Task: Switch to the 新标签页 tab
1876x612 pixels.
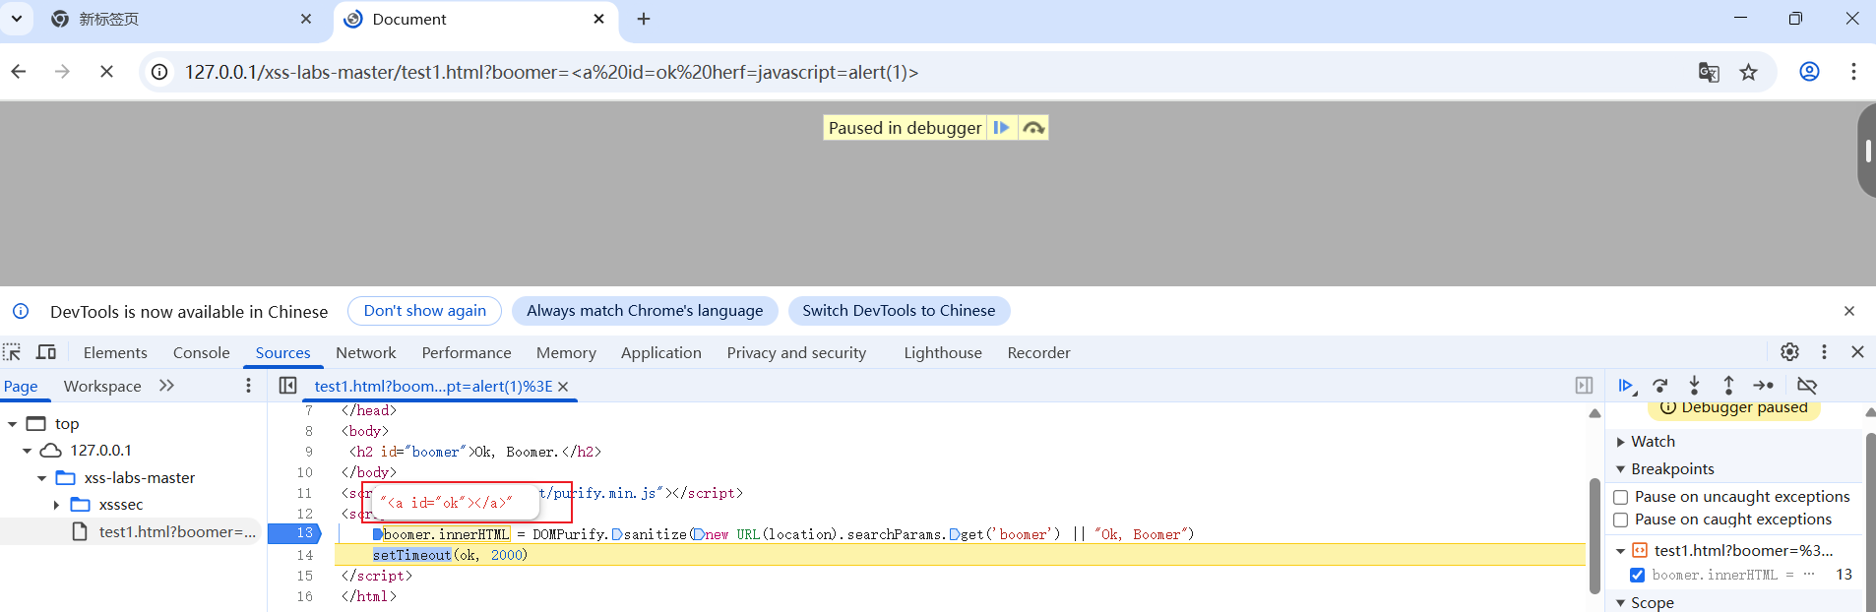Action: pos(182,19)
